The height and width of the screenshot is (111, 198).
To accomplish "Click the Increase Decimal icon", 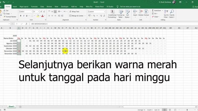I will click(x=101, y=16).
